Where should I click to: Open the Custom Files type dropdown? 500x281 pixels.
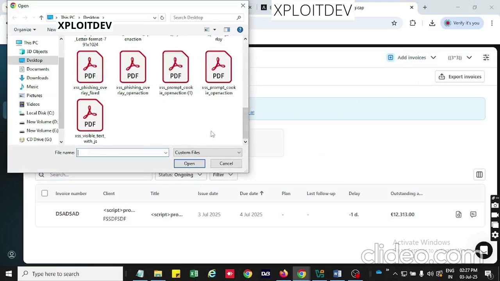pos(208,153)
